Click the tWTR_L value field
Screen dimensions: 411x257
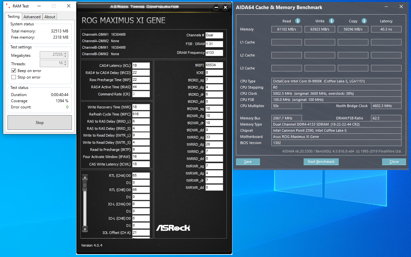[141, 135]
